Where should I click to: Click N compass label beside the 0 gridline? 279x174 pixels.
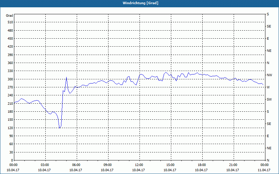268,160
